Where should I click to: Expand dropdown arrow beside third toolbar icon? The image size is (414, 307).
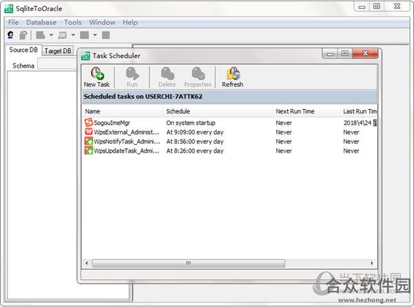pos(51,35)
